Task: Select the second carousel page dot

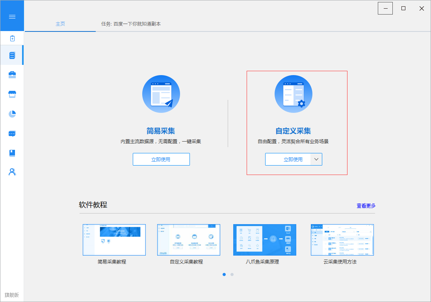Action: tap(232, 274)
